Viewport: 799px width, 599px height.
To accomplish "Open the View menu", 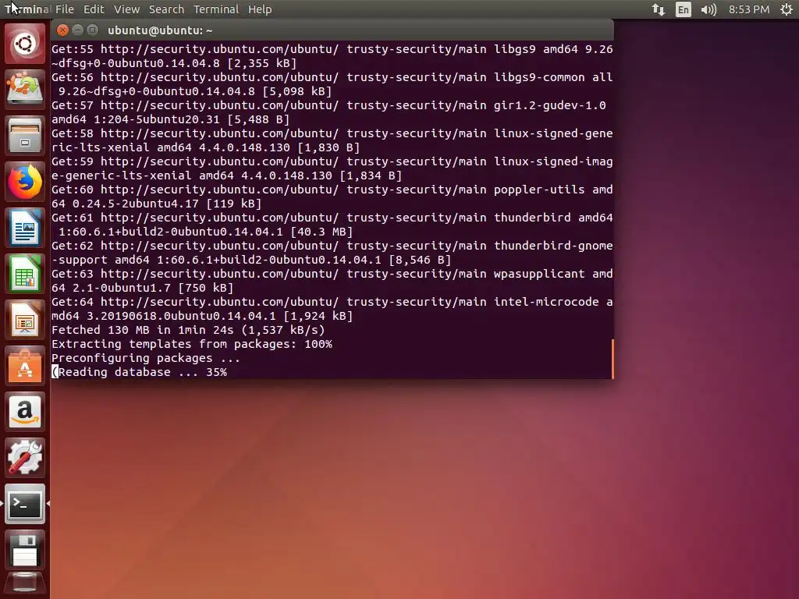I will [126, 9].
